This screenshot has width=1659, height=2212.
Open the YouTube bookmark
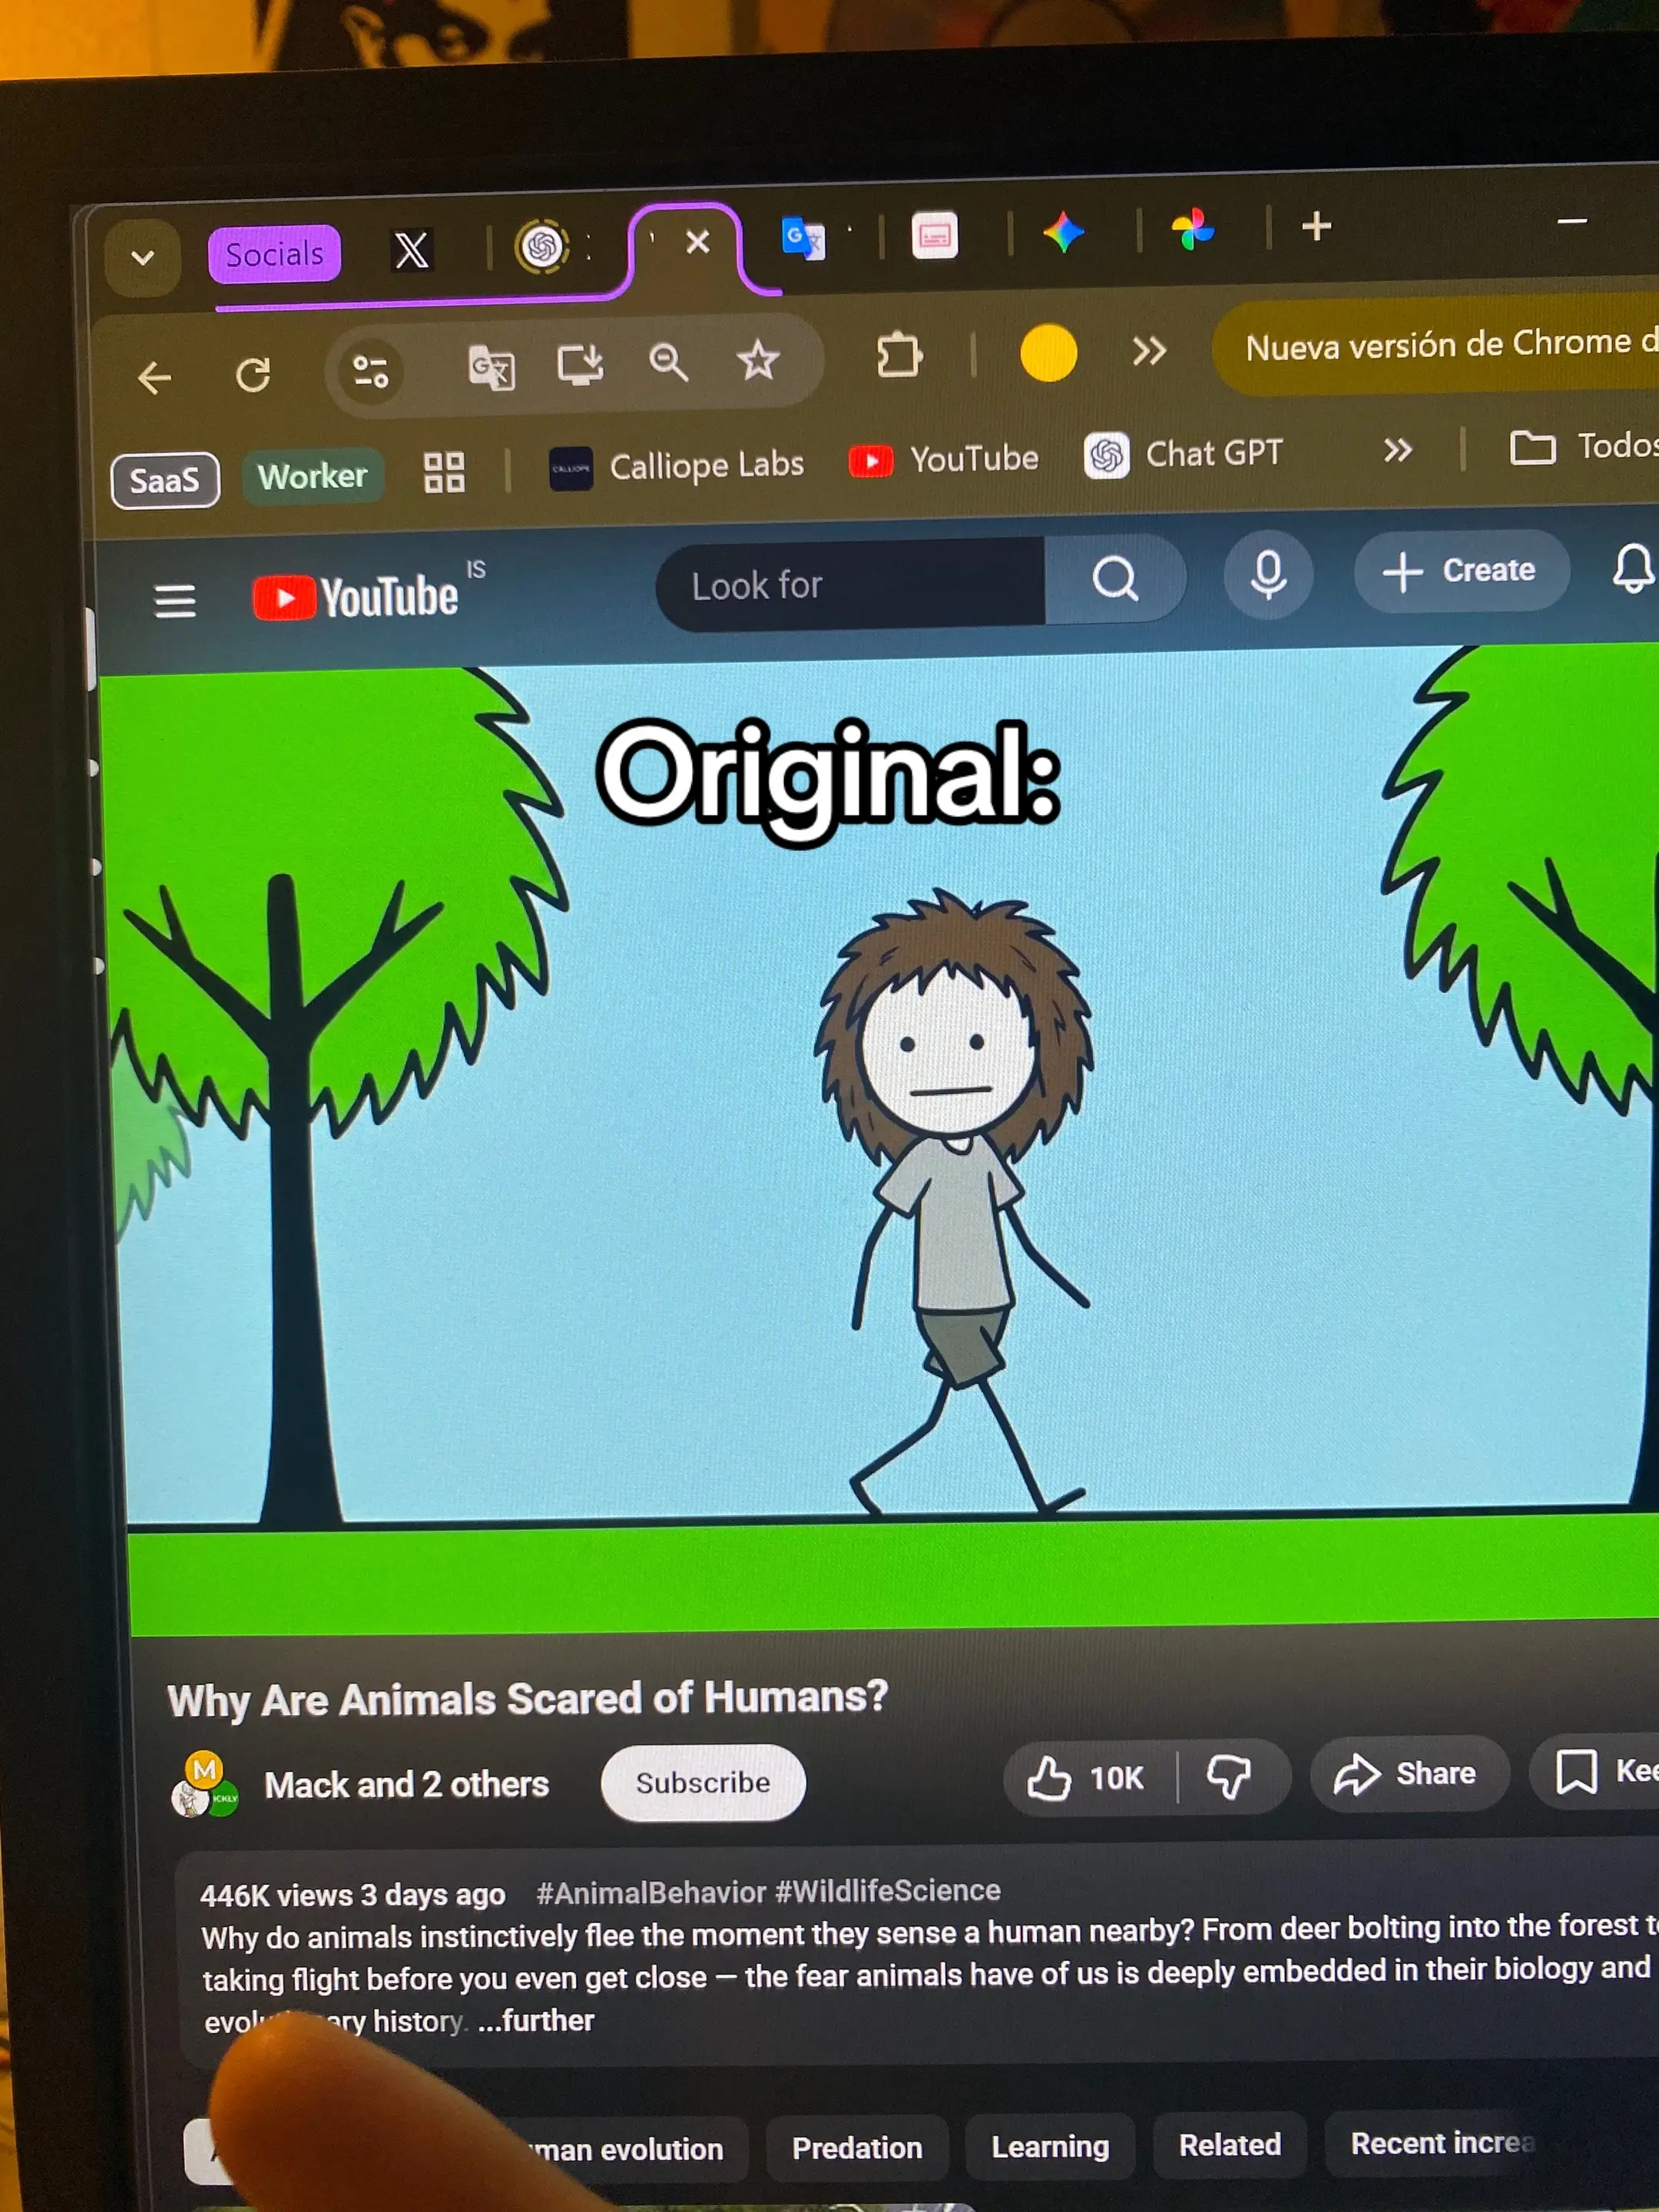coord(943,459)
